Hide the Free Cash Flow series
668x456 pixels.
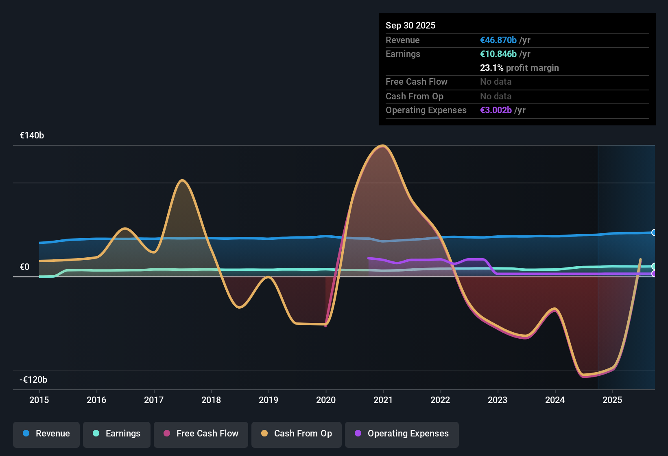click(201, 434)
